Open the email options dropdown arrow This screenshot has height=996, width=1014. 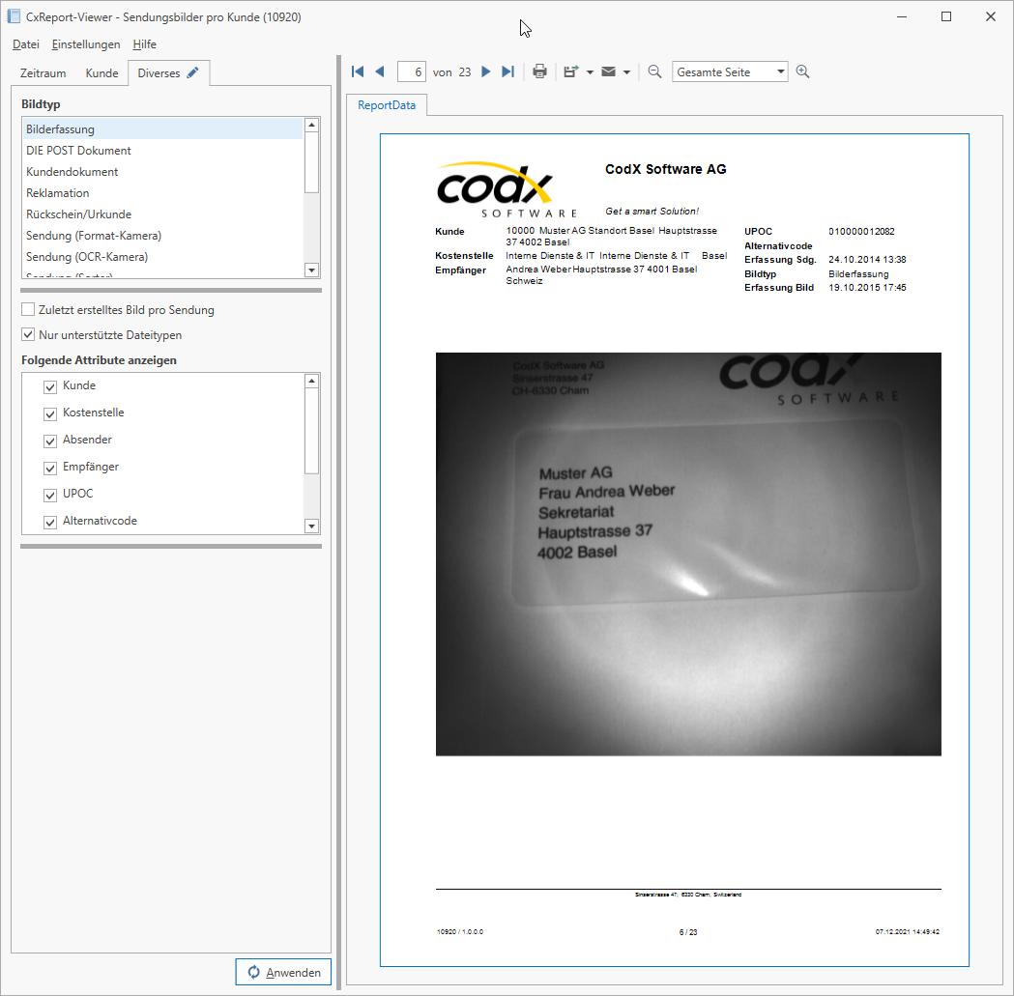[626, 72]
